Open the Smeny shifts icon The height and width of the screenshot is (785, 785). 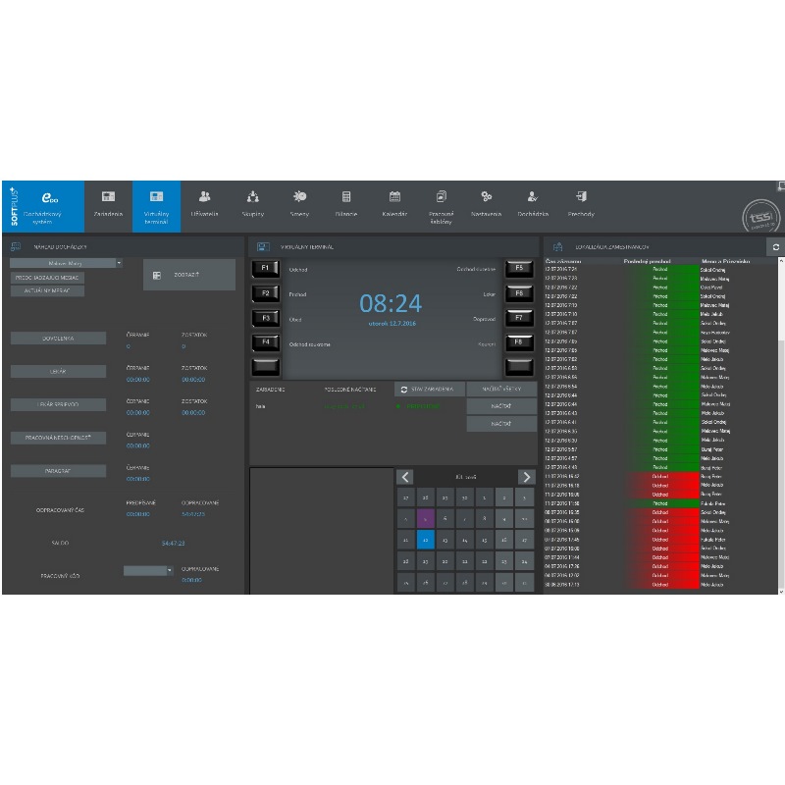pos(299,197)
